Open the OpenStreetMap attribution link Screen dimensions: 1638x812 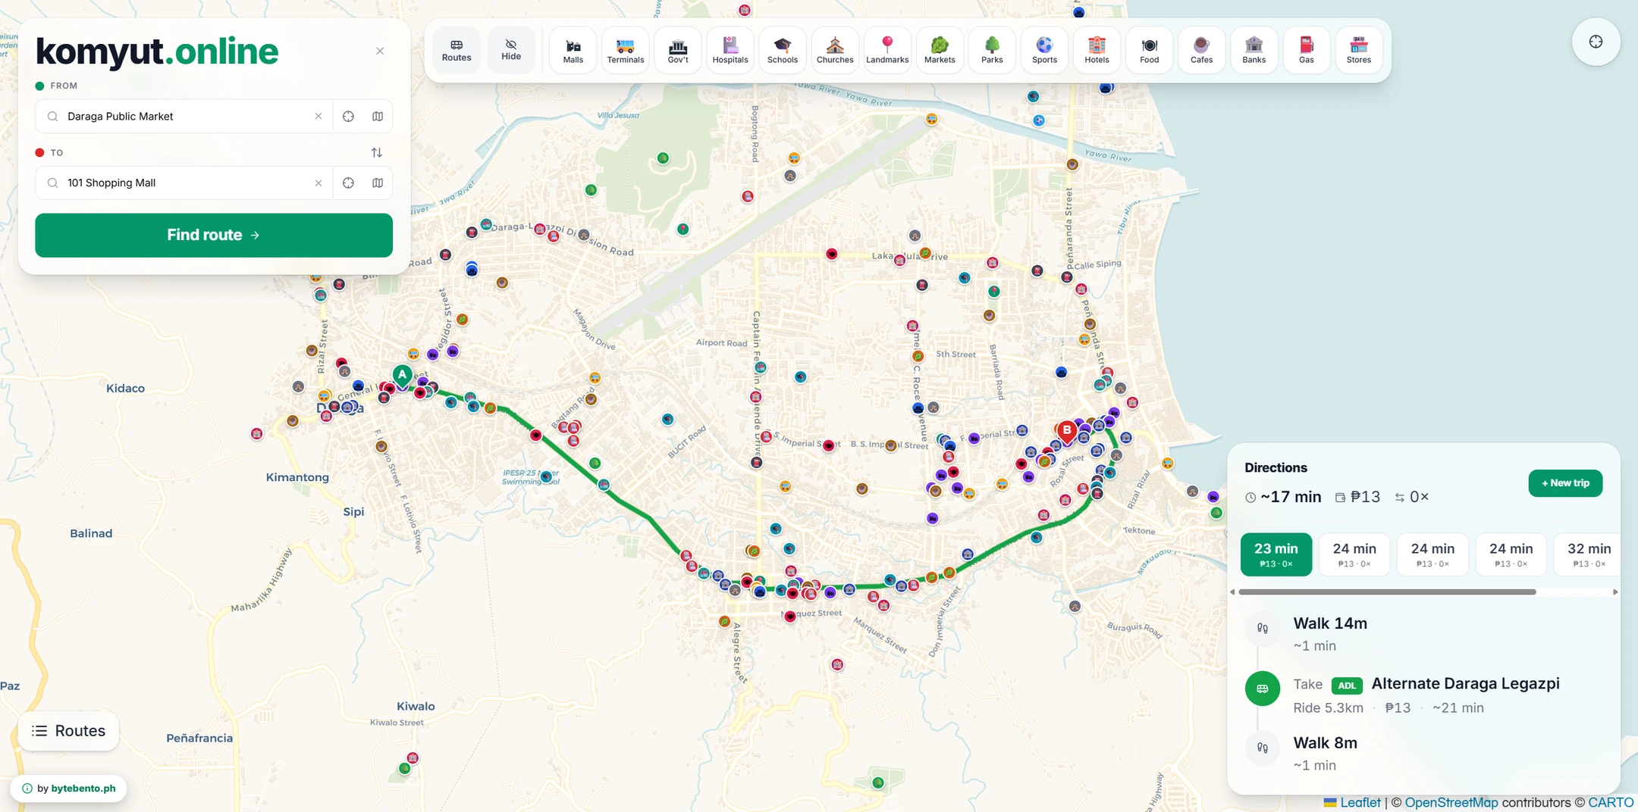pyautogui.click(x=1451, y=802)
